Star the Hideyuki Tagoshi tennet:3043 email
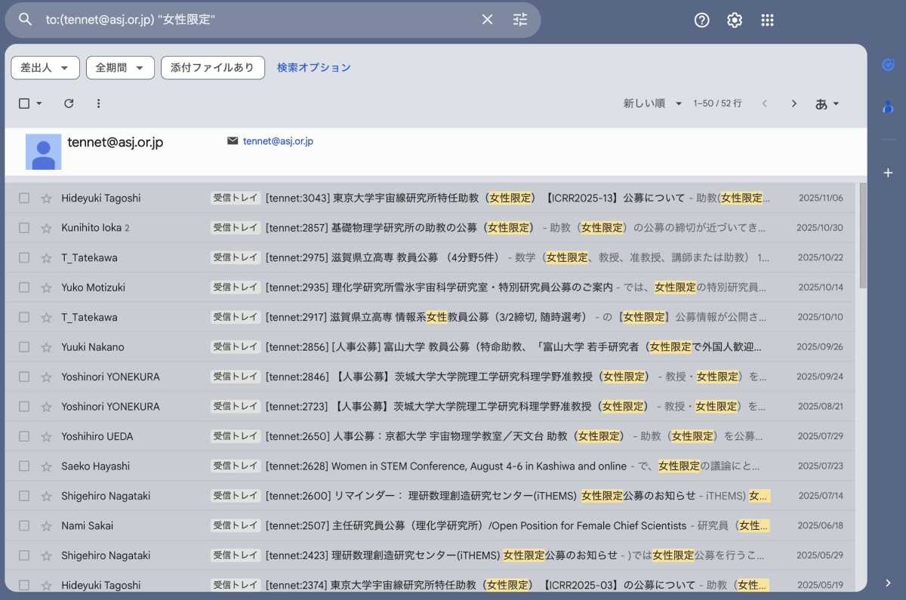This screenshot has width=906, height=600. [47, 198]
